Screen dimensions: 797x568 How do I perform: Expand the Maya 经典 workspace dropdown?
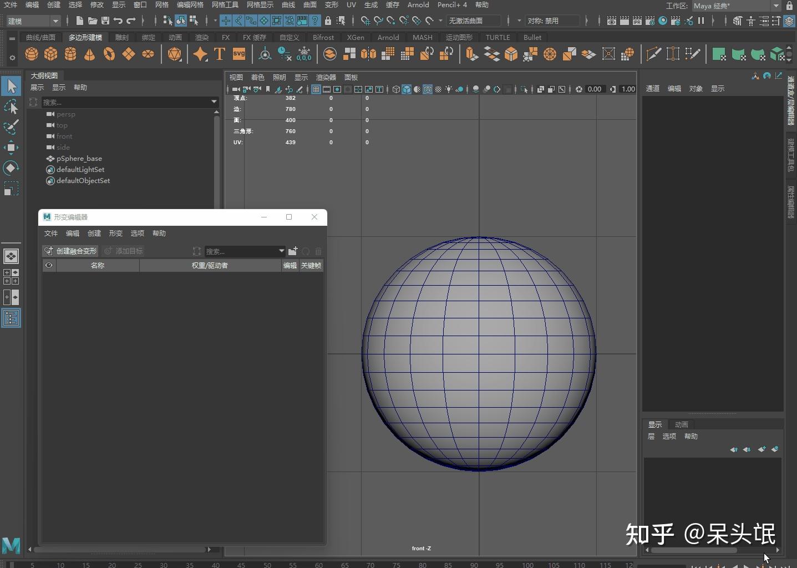pyautogui.click(x=776, y=6)
